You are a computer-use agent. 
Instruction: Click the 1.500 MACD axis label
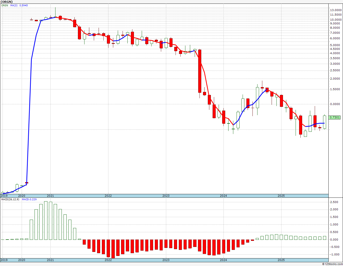[x=334, y=217]
